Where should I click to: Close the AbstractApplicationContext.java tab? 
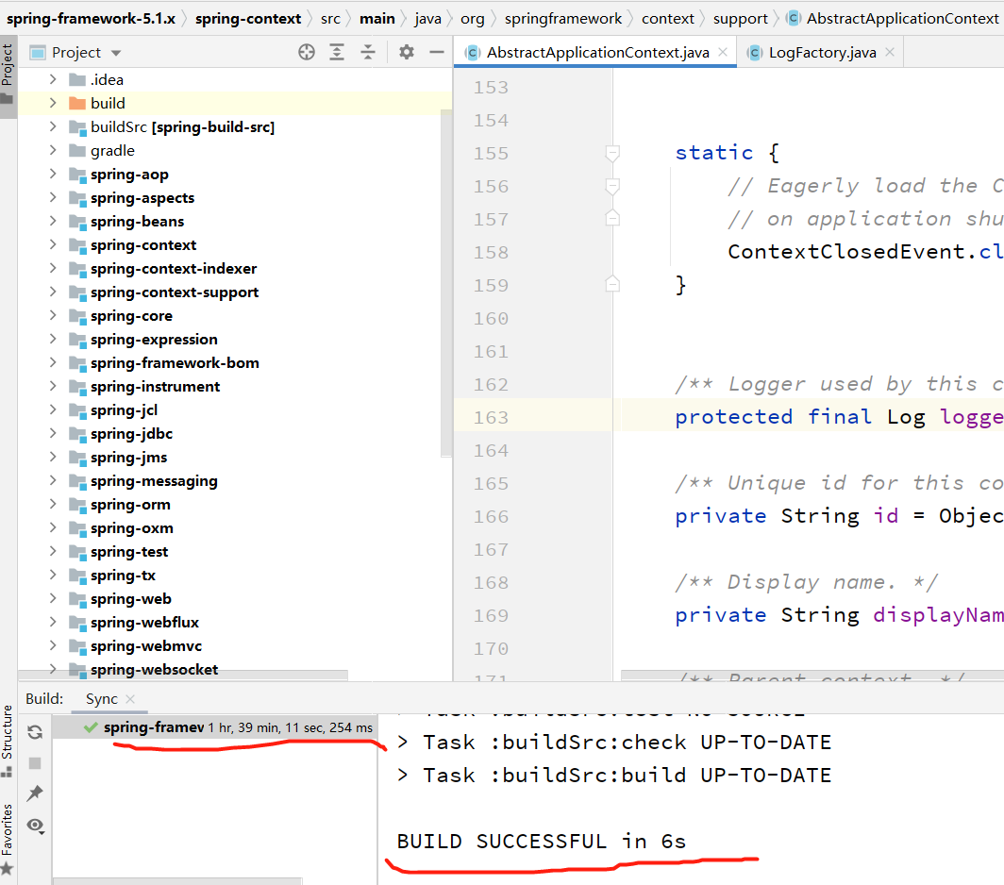pos(723,52)
